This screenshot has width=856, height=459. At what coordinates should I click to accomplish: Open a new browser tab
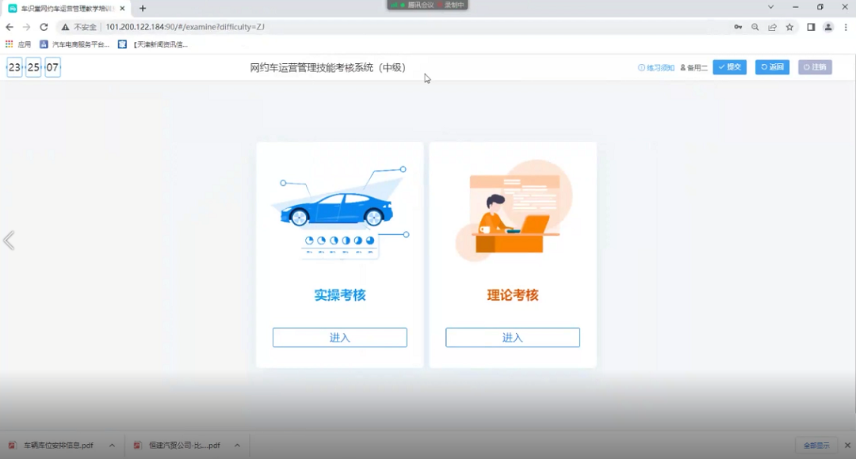click(141, 8)
